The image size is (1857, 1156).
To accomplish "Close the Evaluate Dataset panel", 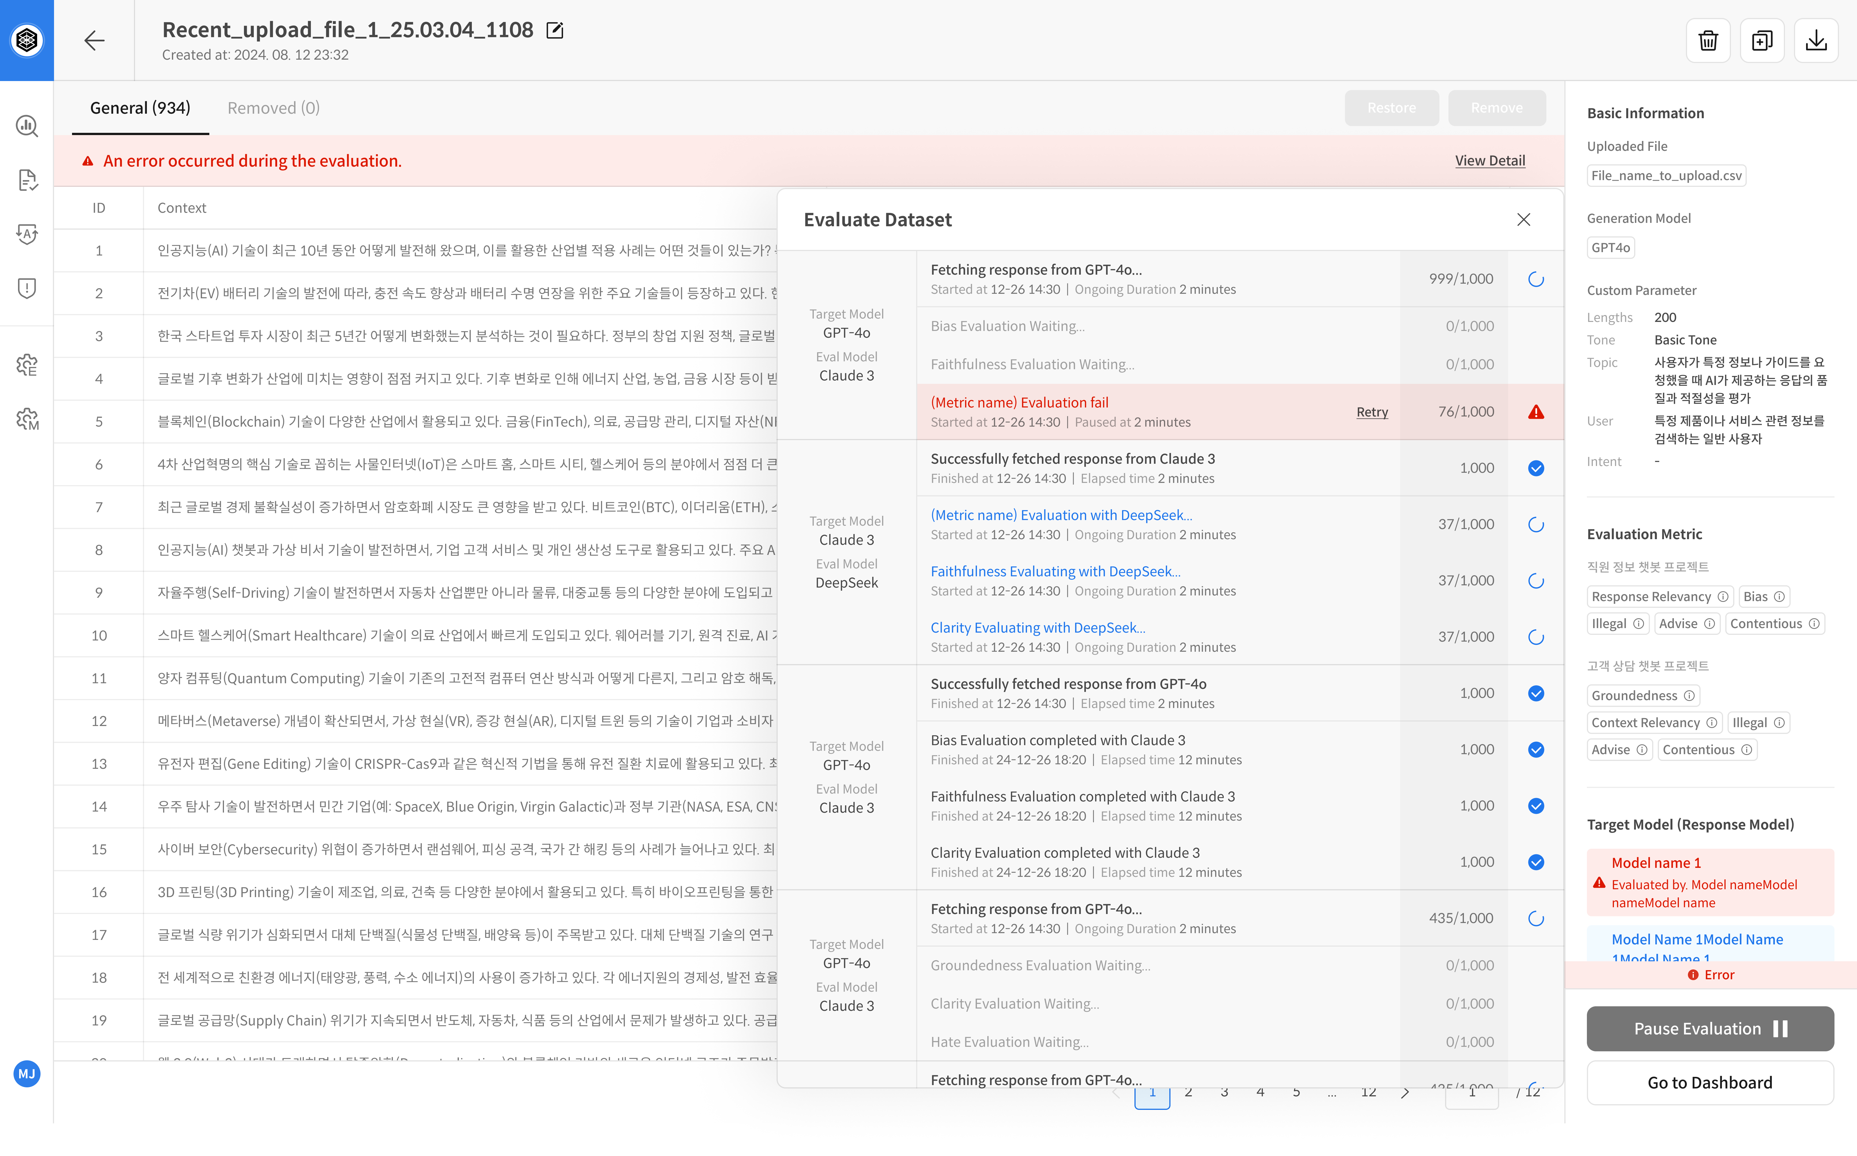I will point(1524,220).
